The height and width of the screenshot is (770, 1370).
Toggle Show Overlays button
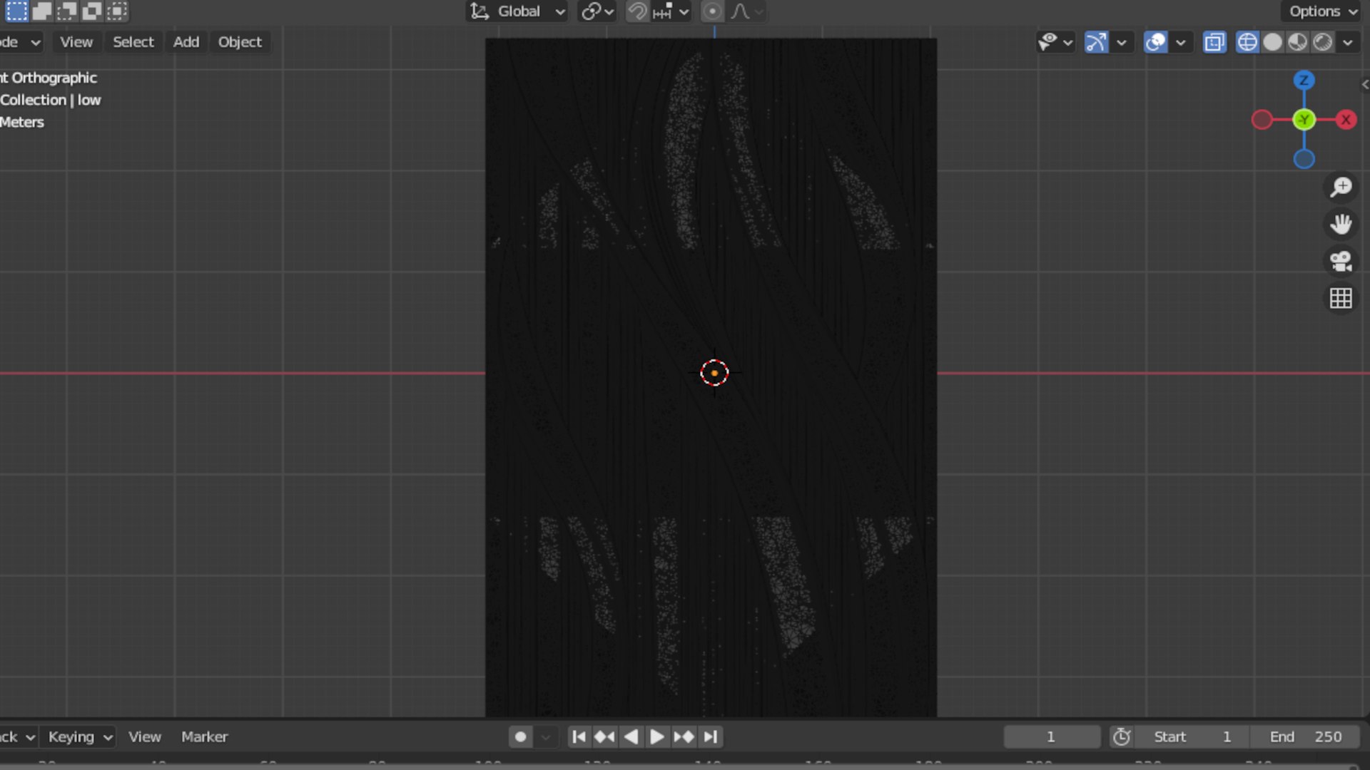click(x=1156, y=42)
